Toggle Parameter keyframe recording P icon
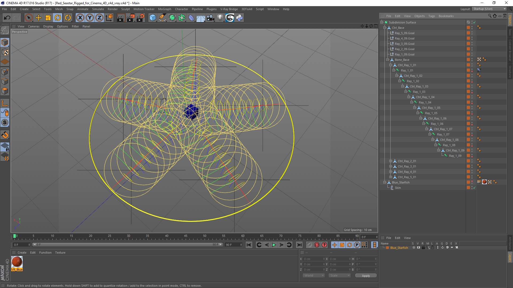 [x=357, y=245]
